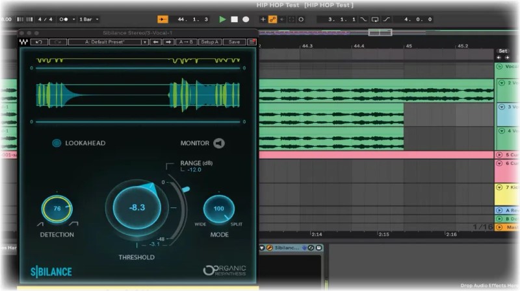The image size is (520, 291).
Task: Toggle the Punch-In switch
Action: [364, 19]
